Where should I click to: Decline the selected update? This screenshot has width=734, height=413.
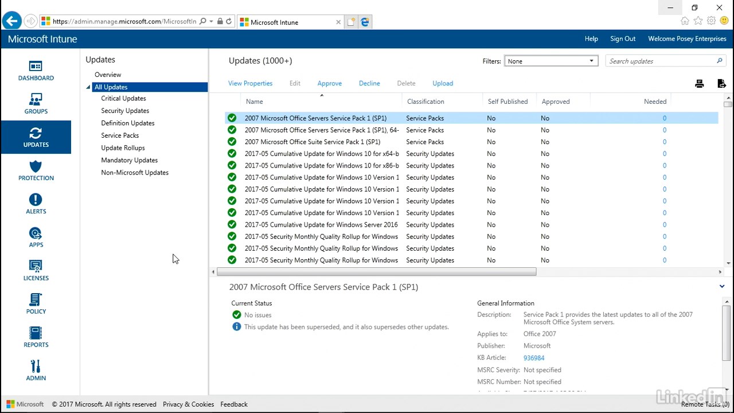pyautogui.click(x=369, y=83)
